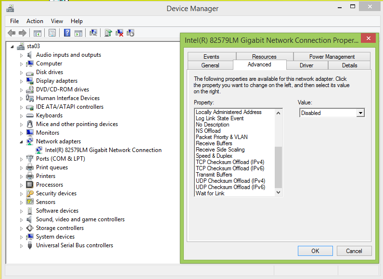Click the Back arrow toolbar icon

click(x=12, y=33)
